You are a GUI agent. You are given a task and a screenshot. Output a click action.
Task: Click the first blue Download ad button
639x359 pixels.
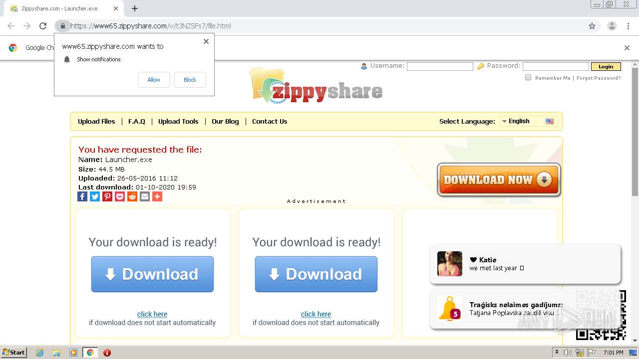point(152,274)
